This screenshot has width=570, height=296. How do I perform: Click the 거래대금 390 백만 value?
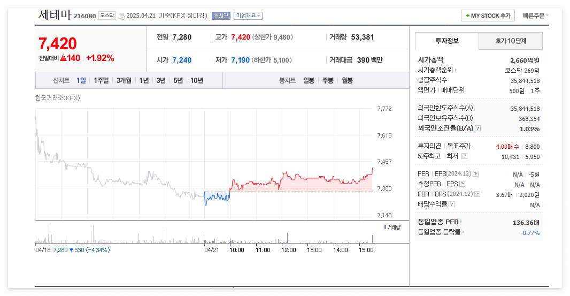click(x=369, y=60)
